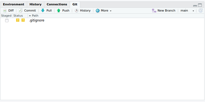Open the More gear menu
Screen dimensions: 205x102
click(x=103, y=10)
